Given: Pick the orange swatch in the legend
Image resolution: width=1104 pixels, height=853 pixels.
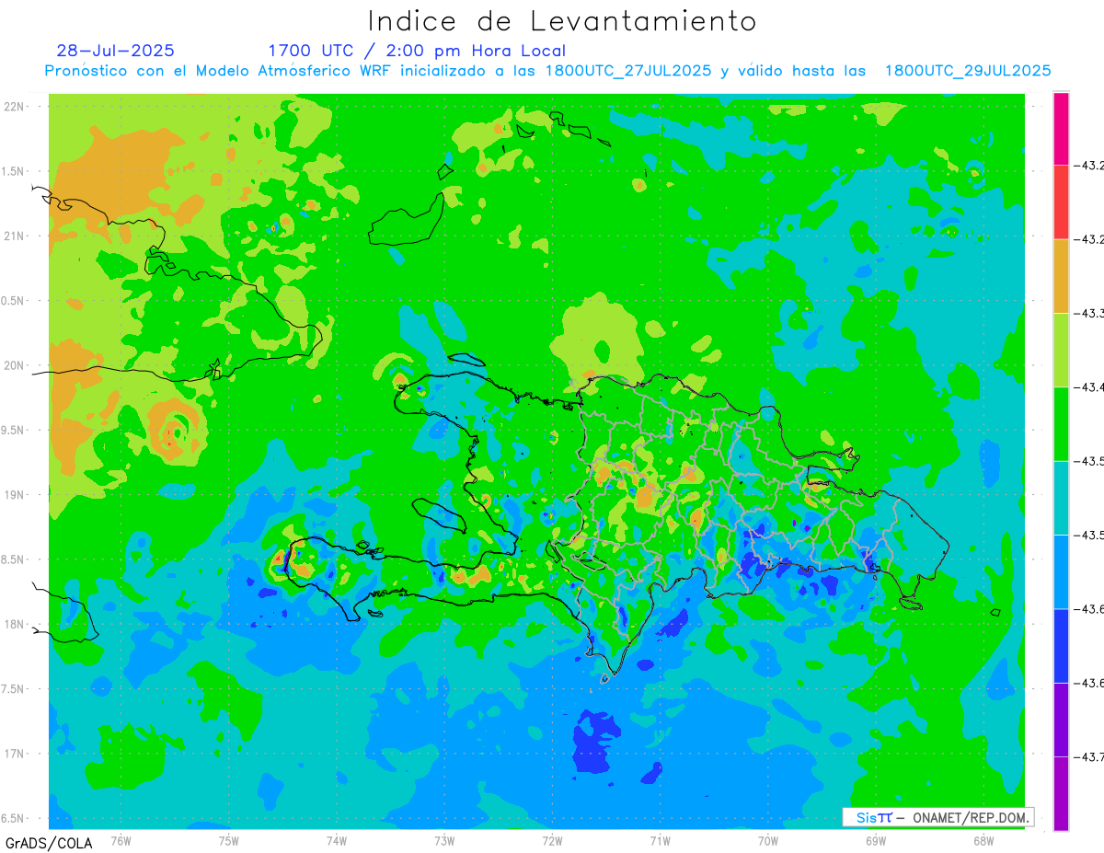Looking at the screenshot, I should [1061, 276].
